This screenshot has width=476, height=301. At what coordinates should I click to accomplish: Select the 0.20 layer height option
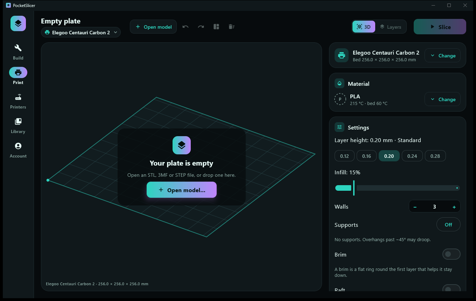389,156
